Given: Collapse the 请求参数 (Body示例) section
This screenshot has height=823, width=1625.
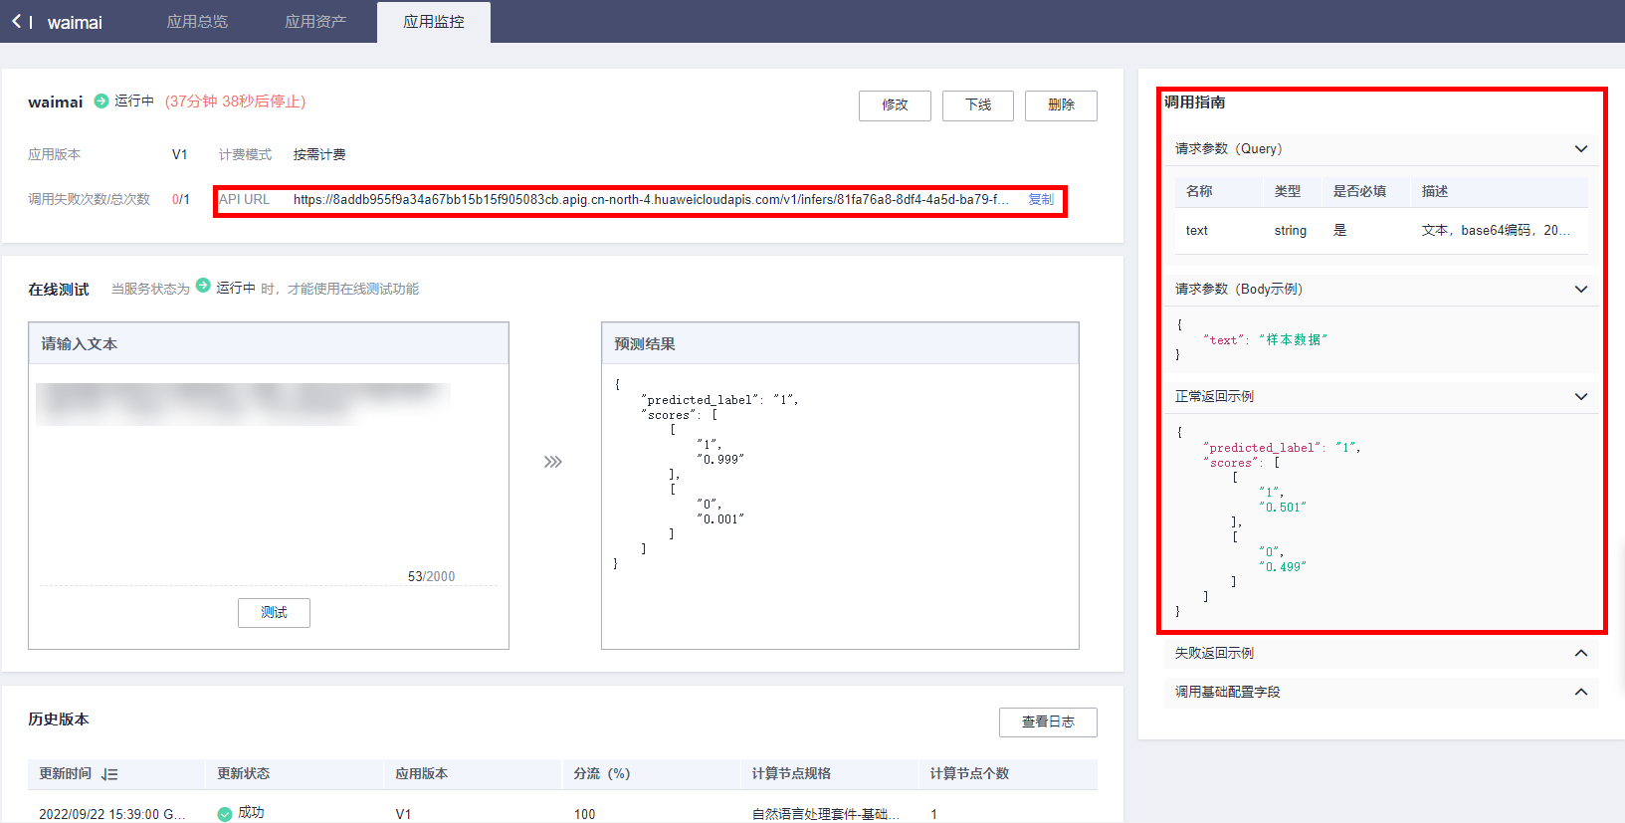Looking at the screenshot, I should click(1580, 290).
